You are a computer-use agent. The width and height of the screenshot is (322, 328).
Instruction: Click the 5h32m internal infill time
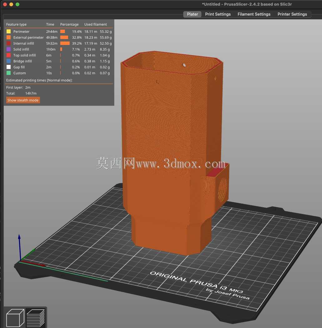[52, 43]
